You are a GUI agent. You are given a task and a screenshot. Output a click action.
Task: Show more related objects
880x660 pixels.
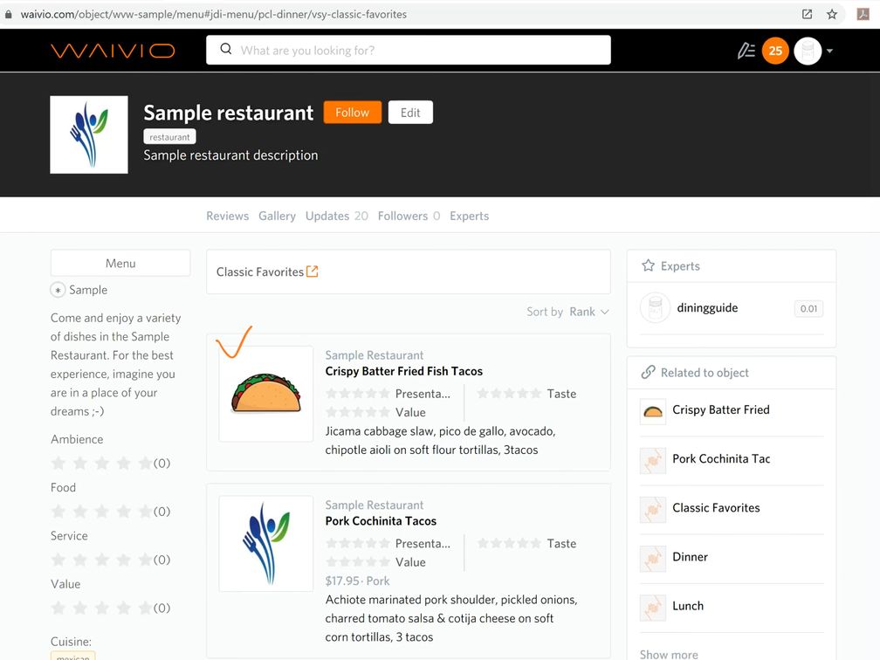(669, 654)
